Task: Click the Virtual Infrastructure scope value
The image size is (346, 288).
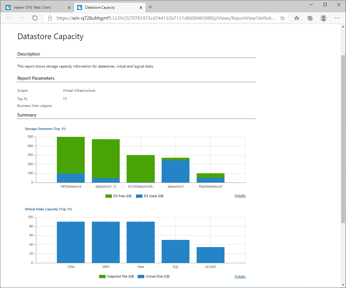Action: (79, 91)
